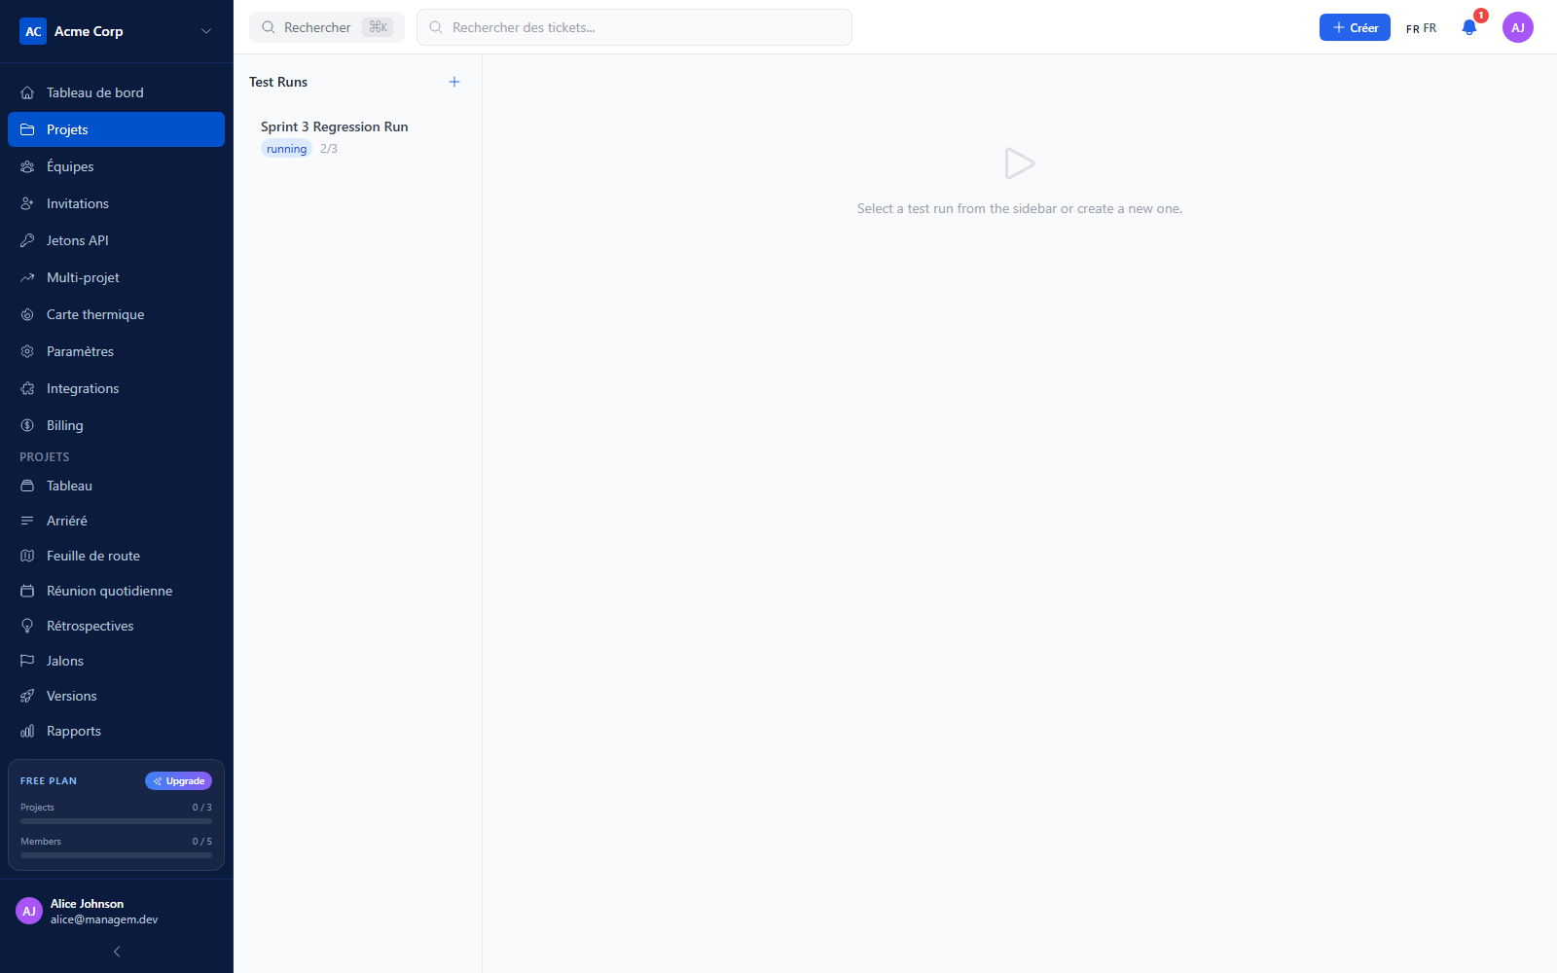The height and width of the screenshot is (973, 1557).
Task: Click the Multi-projet trend icon
Action: 27,277
